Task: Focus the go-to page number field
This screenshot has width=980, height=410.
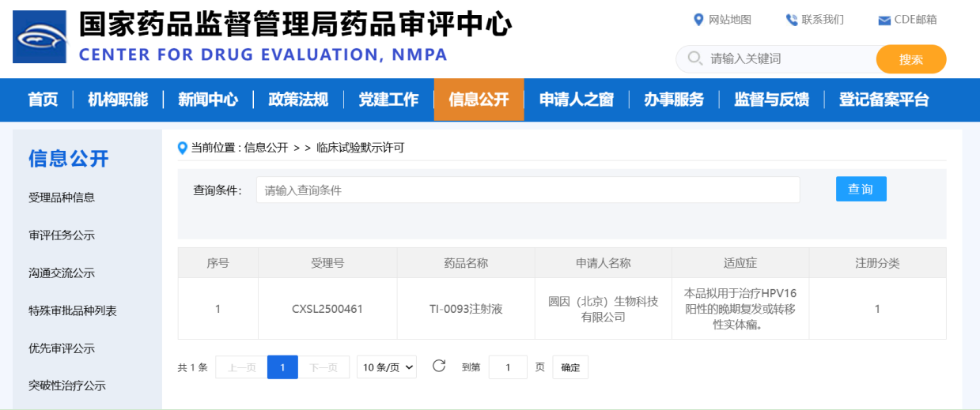Action: pos(508,367)
